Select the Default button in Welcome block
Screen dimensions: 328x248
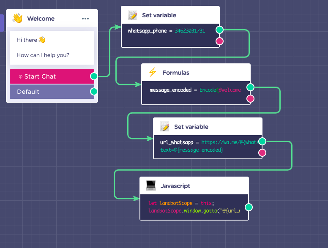[52, 92]
